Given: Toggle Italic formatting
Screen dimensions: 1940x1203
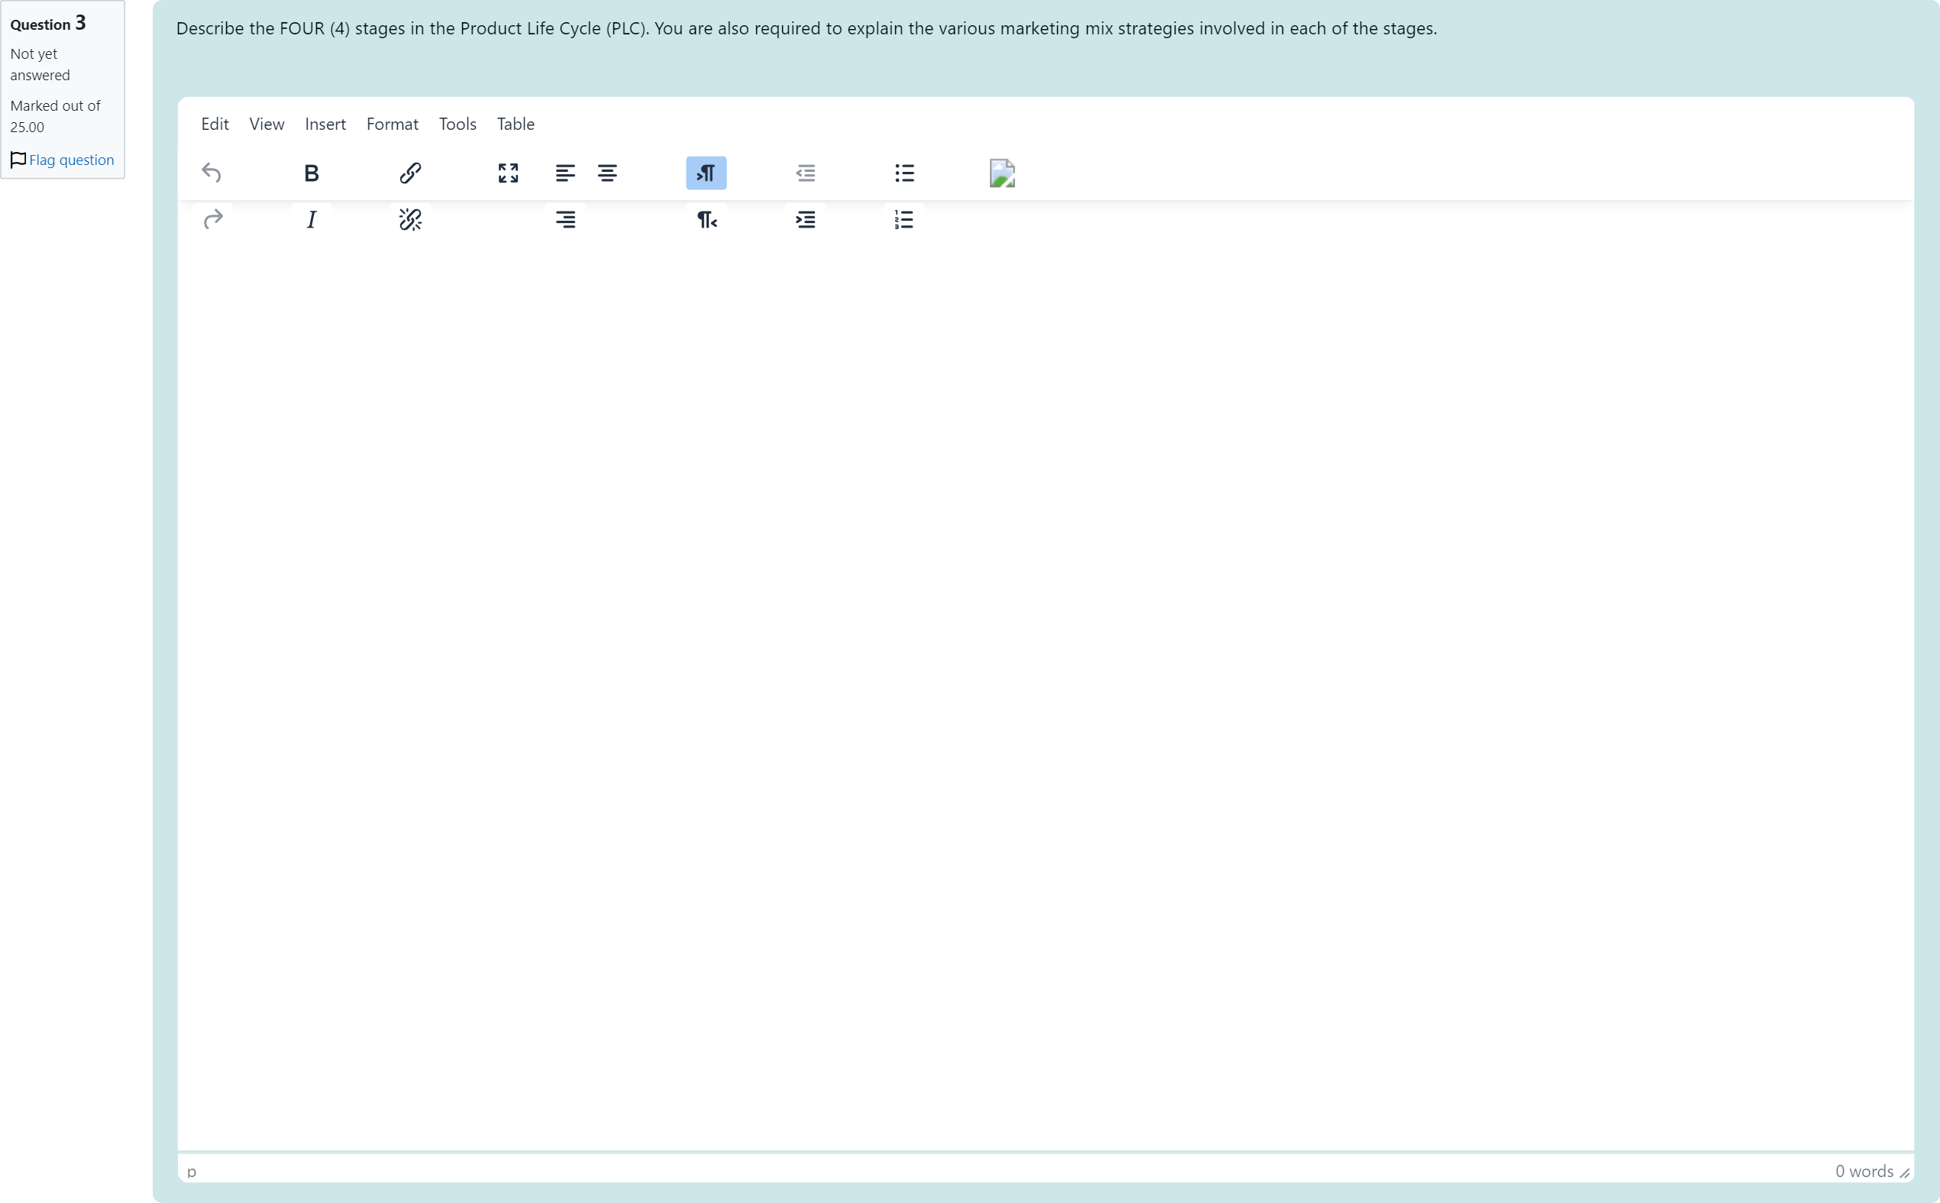Looking at the screenshot, I should coord(311,218).
